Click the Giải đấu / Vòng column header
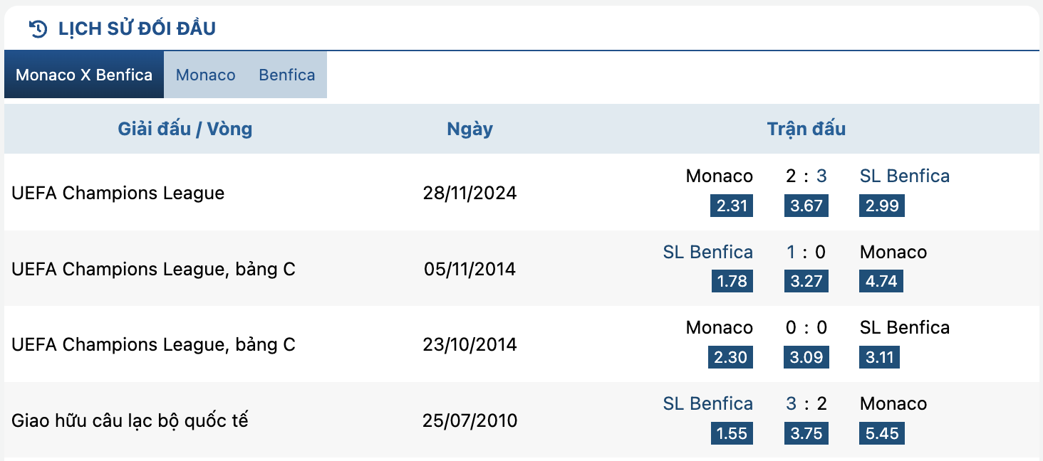This screenshot has width=1043, height=461. pos(185,129)
